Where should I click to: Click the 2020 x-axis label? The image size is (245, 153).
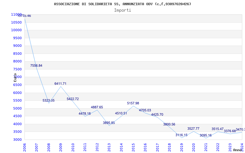(194, 147)
